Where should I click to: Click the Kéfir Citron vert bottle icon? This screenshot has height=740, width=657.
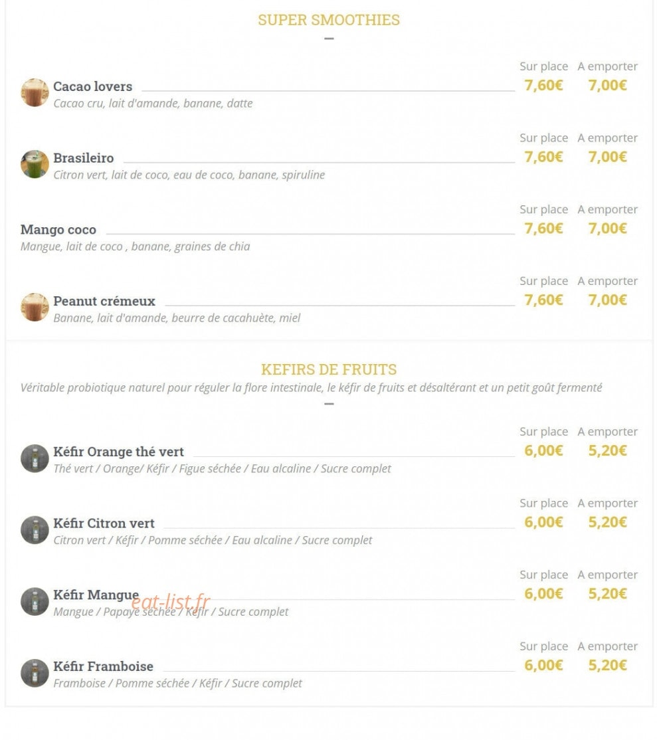point(35,530)
